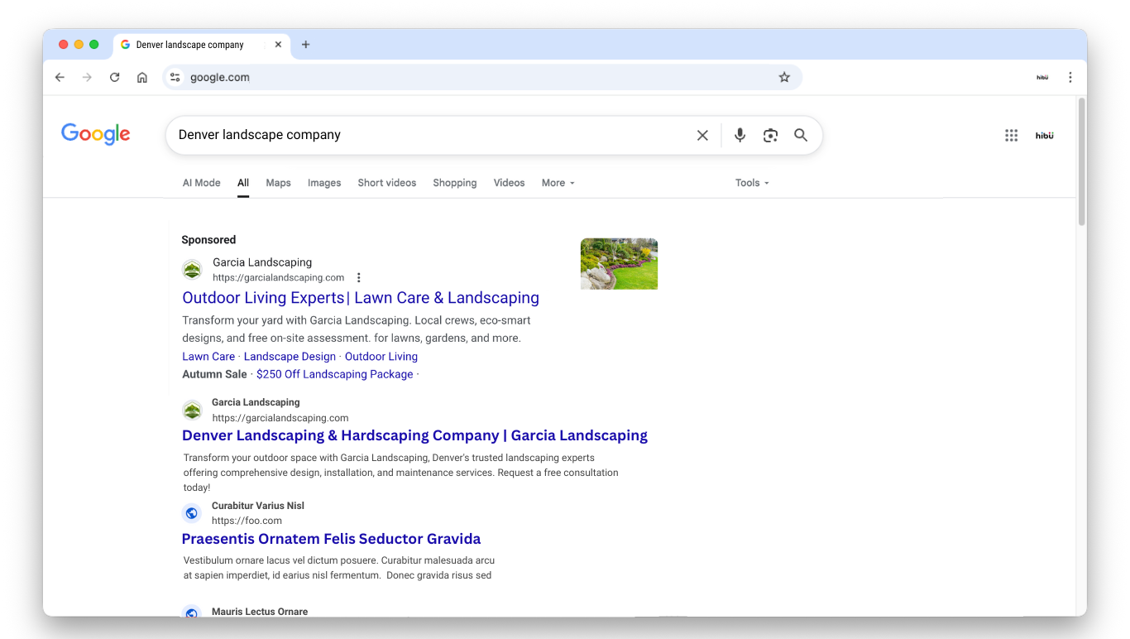Switch to the Images tab
The width and height of the screenshot is (1130, 639).
coord(324,183)
